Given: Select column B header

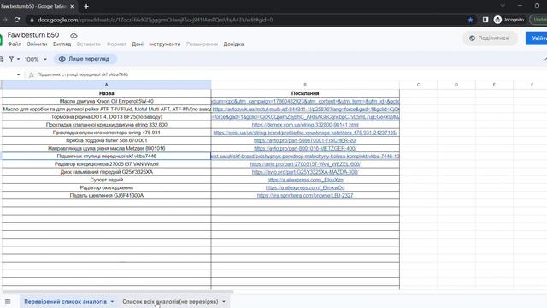Looking at the screenshot, I should coord(305,85).
